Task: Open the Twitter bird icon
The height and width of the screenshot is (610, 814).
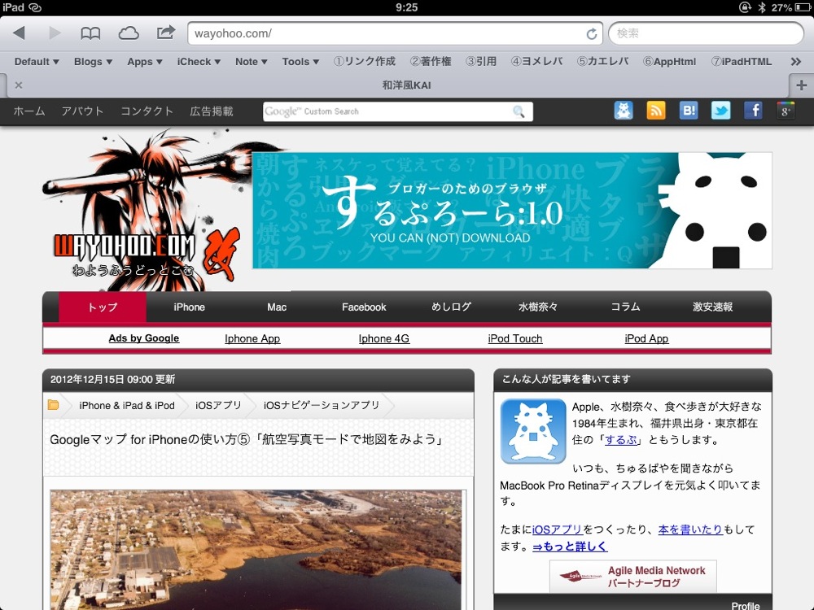Action: pyautogui.click(x=720, y=111)
